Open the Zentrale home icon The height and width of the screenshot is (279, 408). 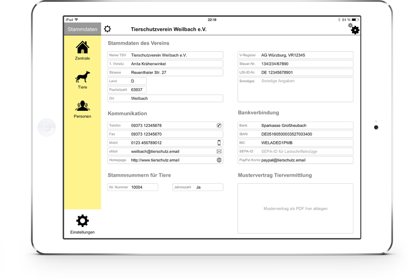pyautogui.click(x=82, y=48)
